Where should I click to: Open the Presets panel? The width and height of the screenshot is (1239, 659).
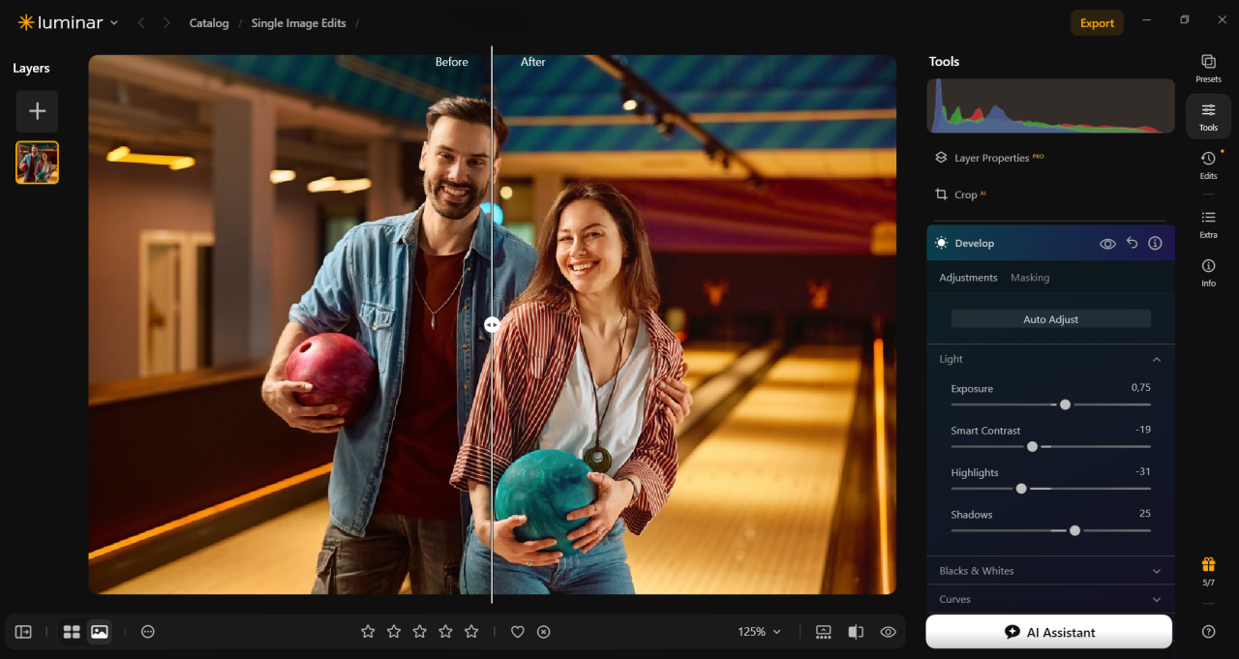click(x=1208, y=68)
